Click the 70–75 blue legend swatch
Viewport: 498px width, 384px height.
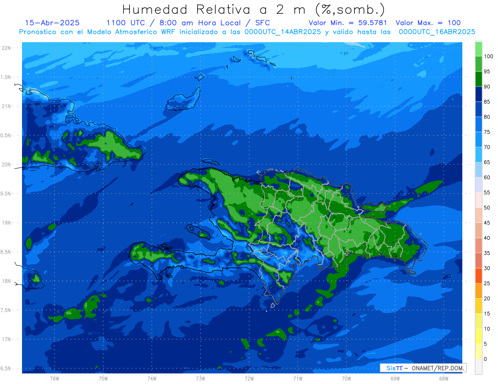point(478,140)
